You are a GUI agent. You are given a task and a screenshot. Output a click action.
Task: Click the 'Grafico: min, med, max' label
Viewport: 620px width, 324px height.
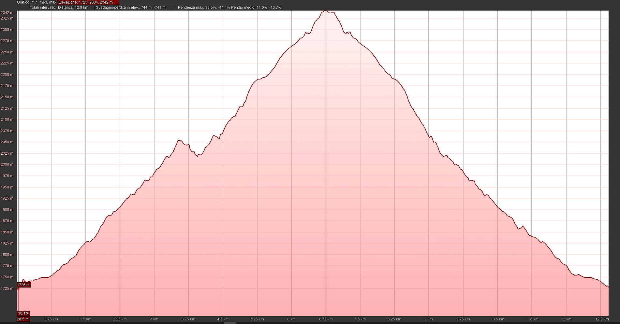37,2
